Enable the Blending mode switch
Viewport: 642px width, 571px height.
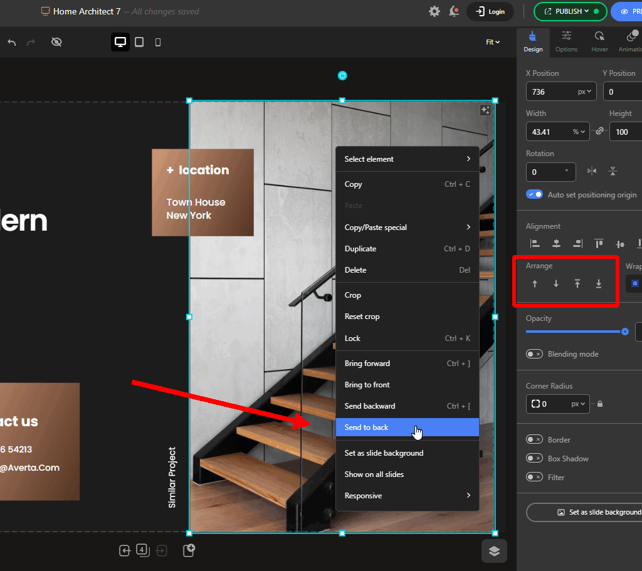coord(534,354)
